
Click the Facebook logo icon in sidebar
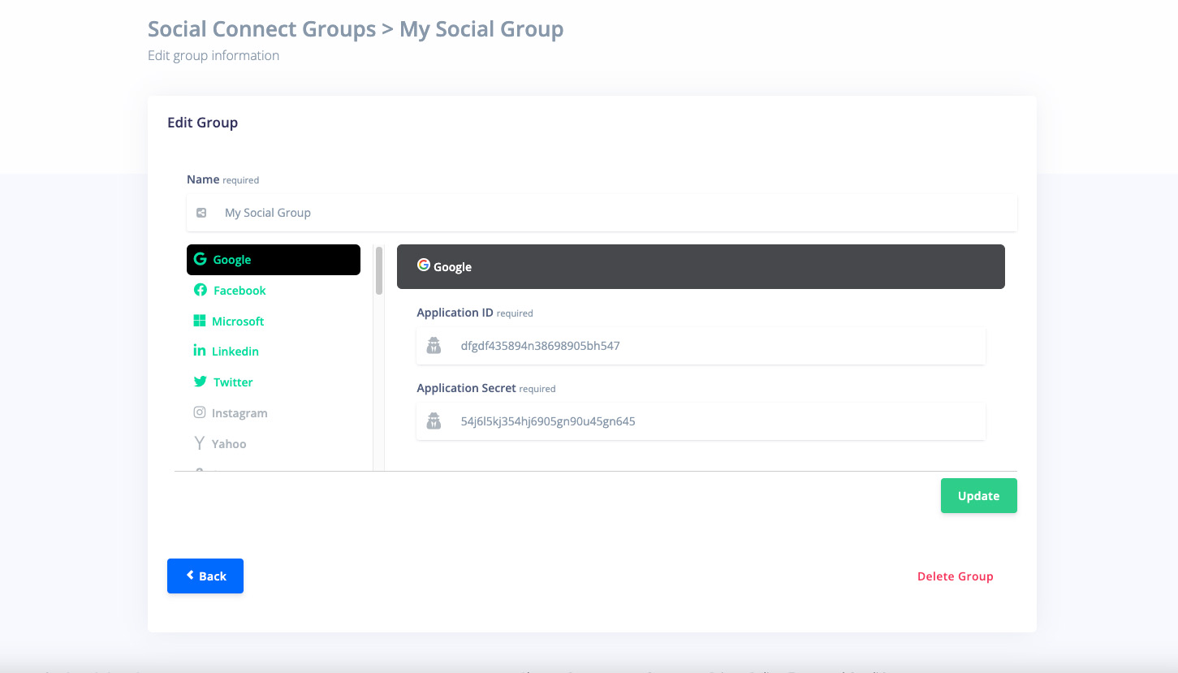[x=200, y=290]
